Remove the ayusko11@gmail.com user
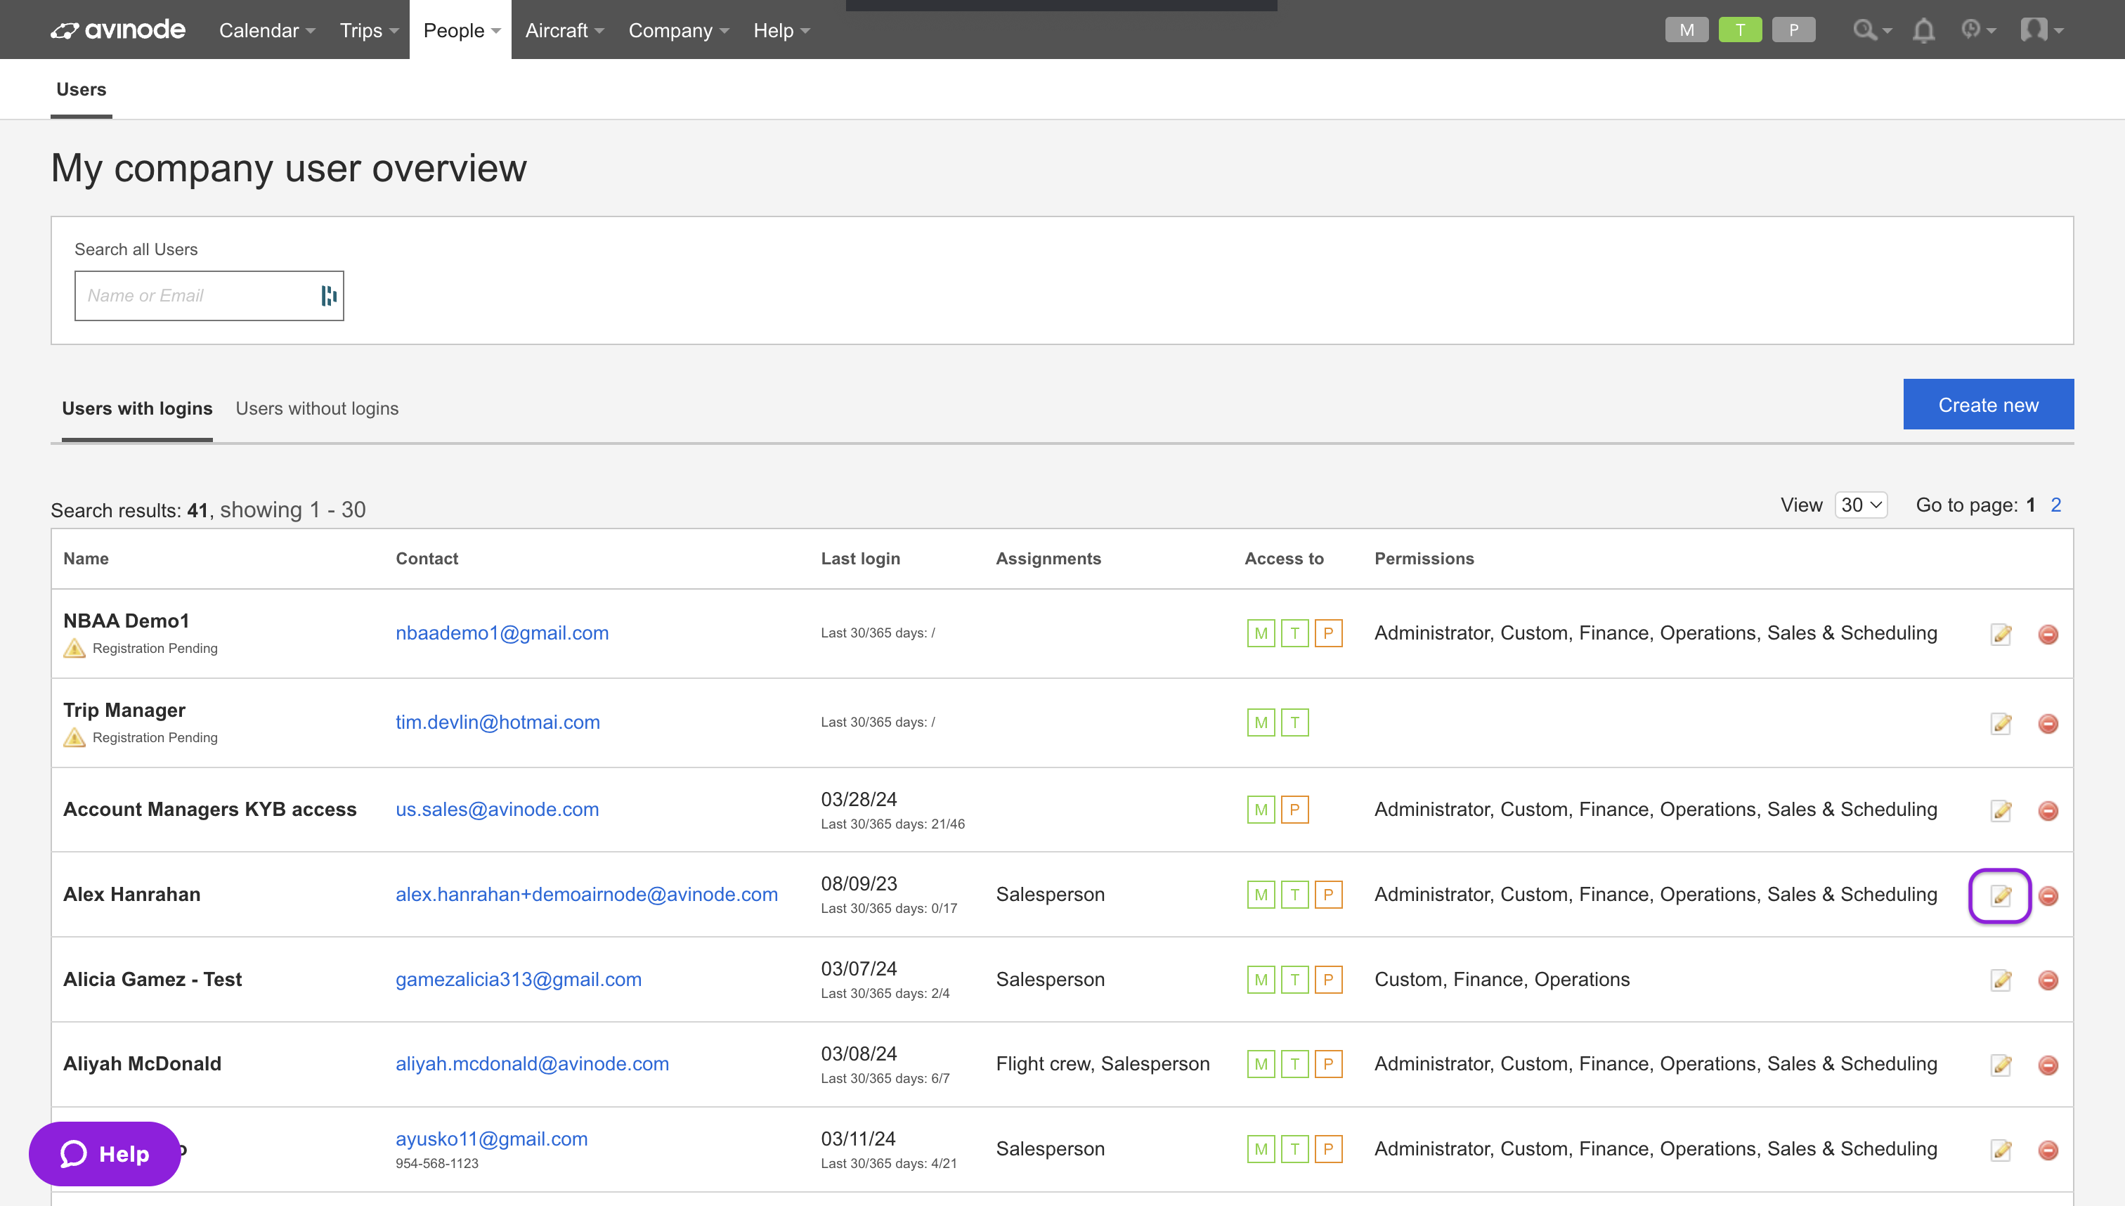 pyautogui.click(x=2048, y=1150)
